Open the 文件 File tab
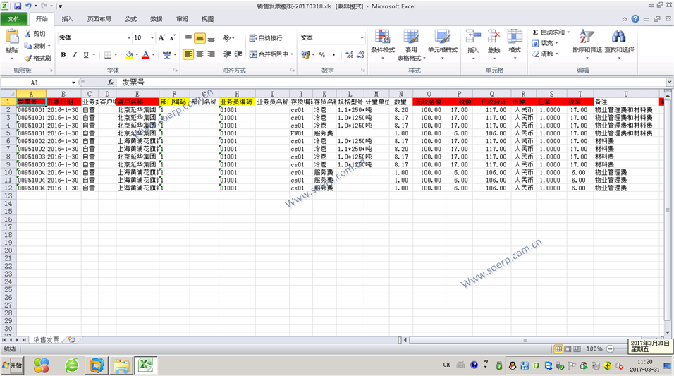 tap(14, 19)
